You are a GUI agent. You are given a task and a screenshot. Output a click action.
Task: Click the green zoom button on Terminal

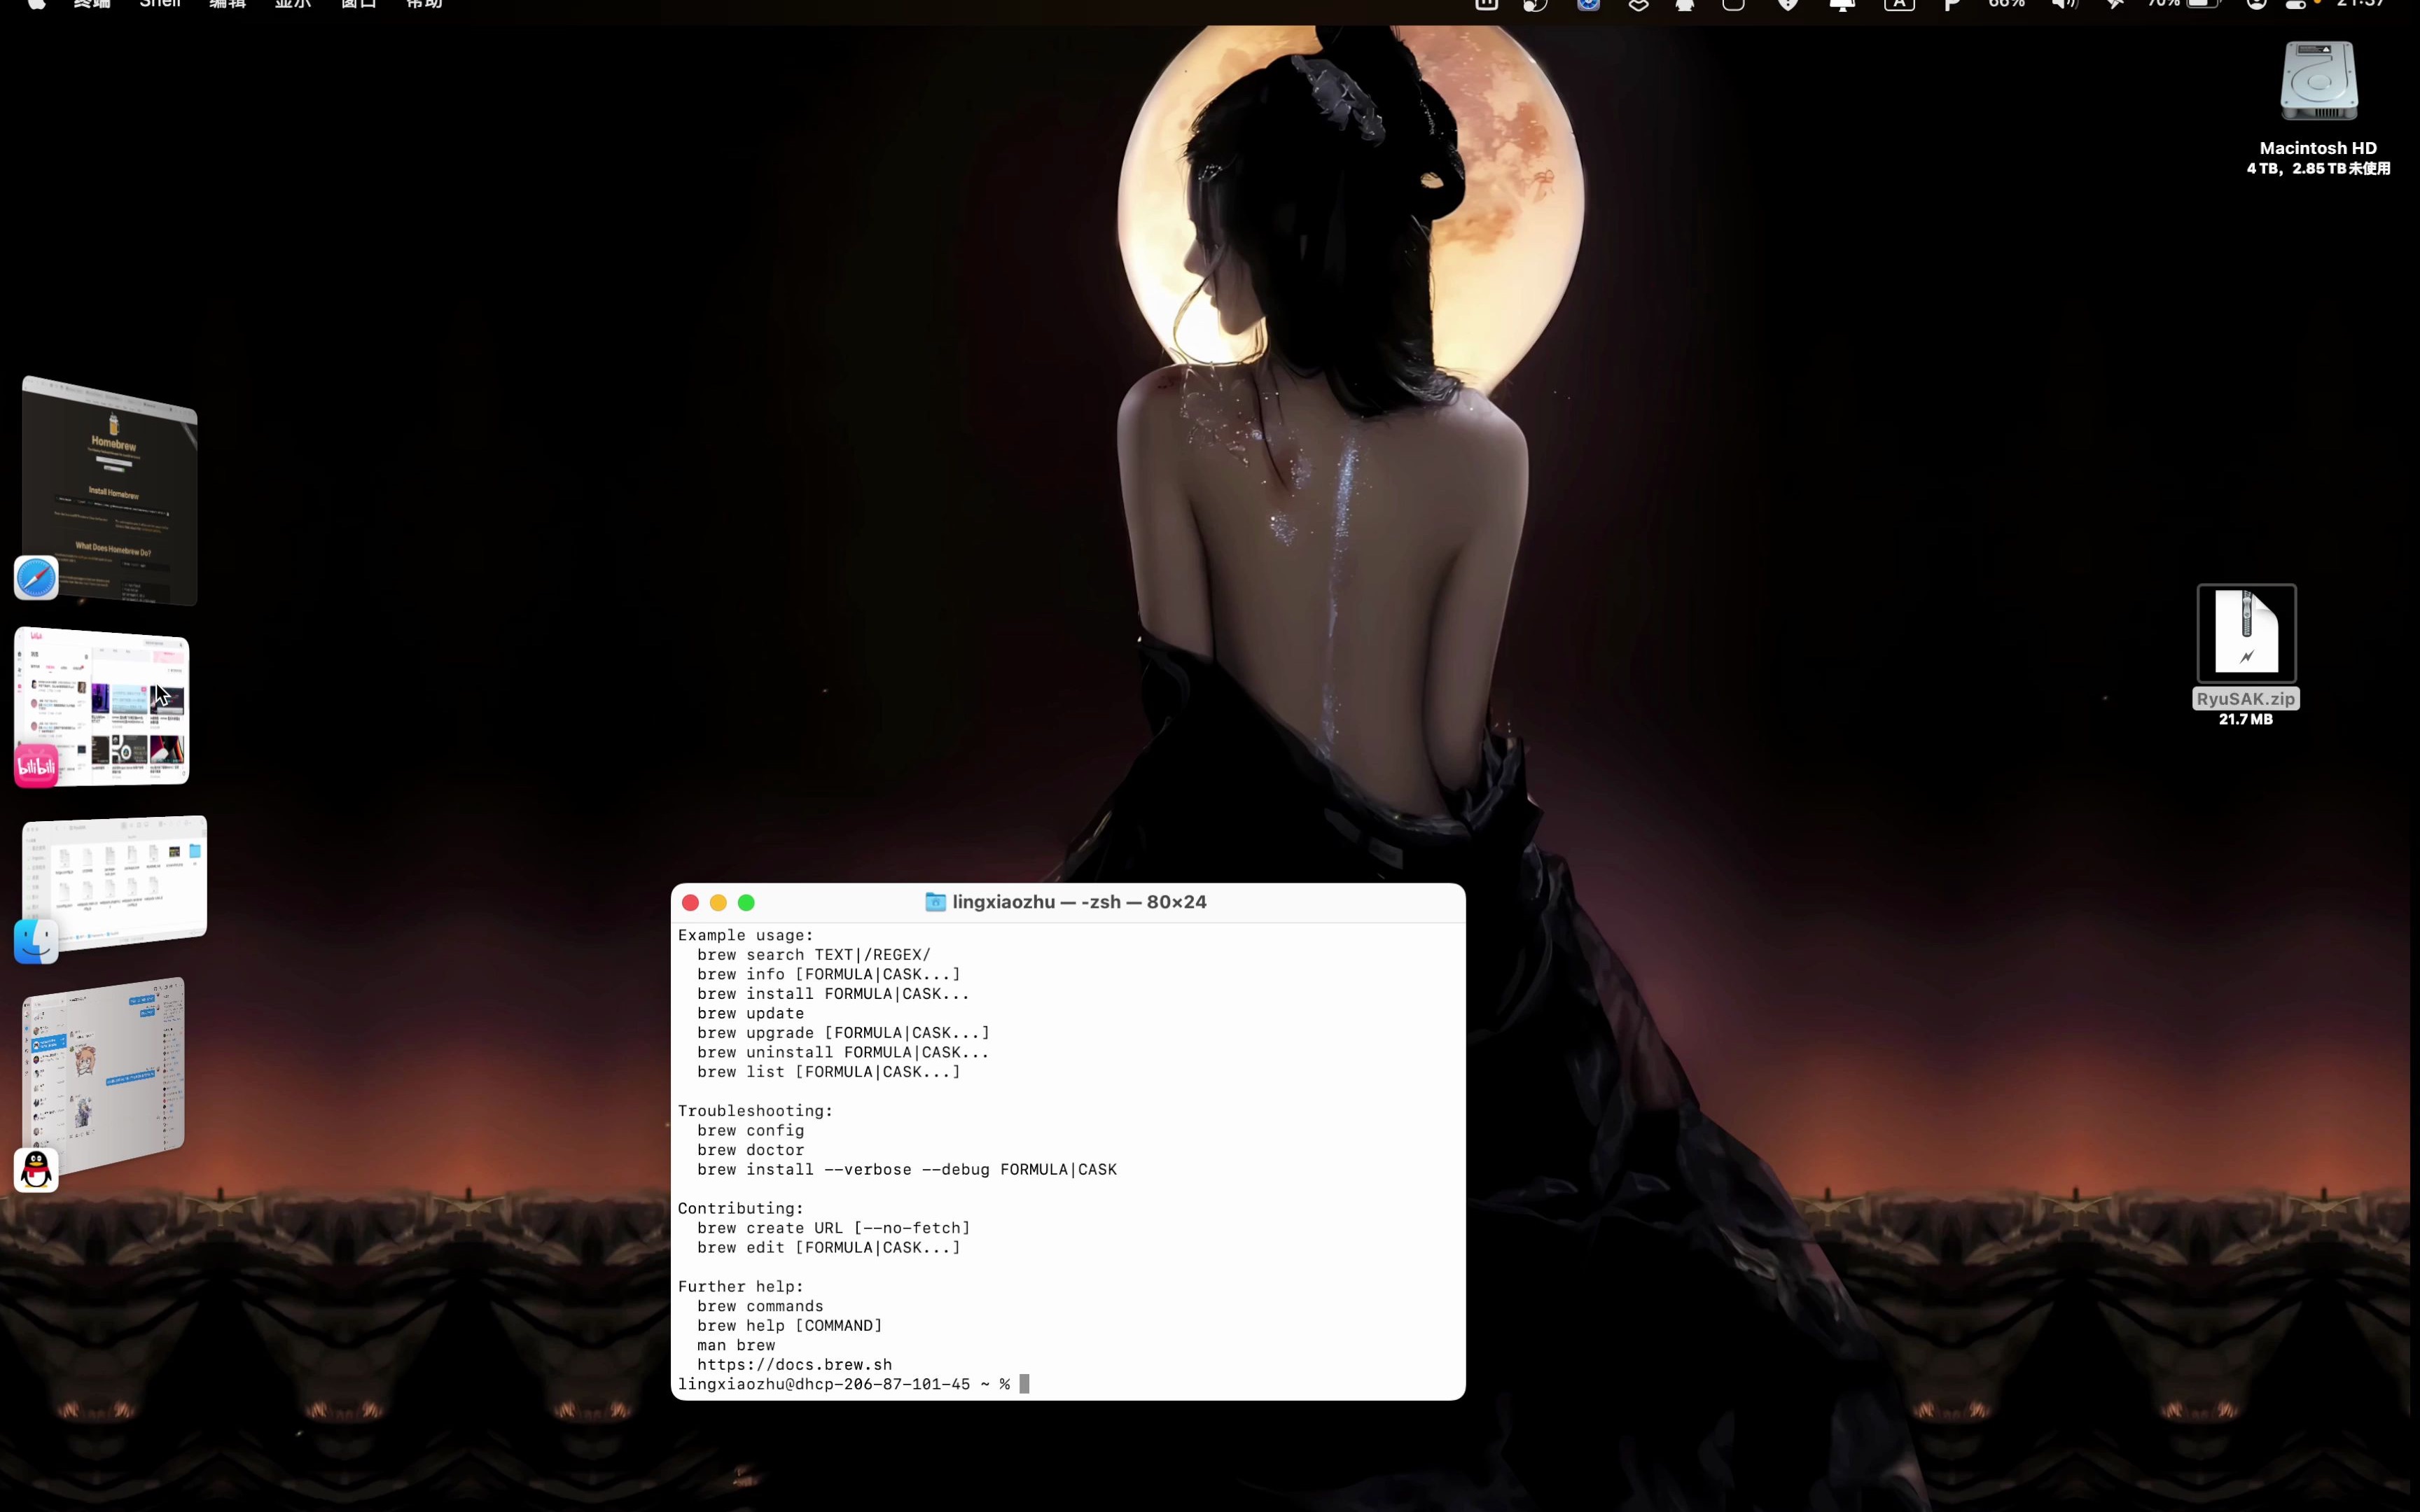click(x=746, y=902)
